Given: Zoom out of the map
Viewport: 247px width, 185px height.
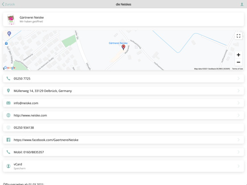Looking at the screenshot, I should (238, 62).
